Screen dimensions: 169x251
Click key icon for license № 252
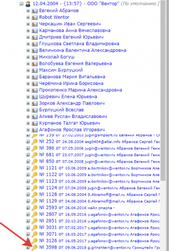tap(34, 142)
